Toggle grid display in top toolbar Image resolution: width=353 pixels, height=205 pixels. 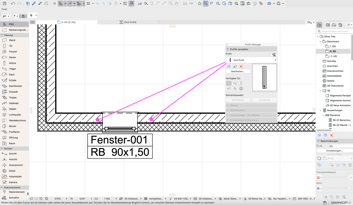coord(88,4)
